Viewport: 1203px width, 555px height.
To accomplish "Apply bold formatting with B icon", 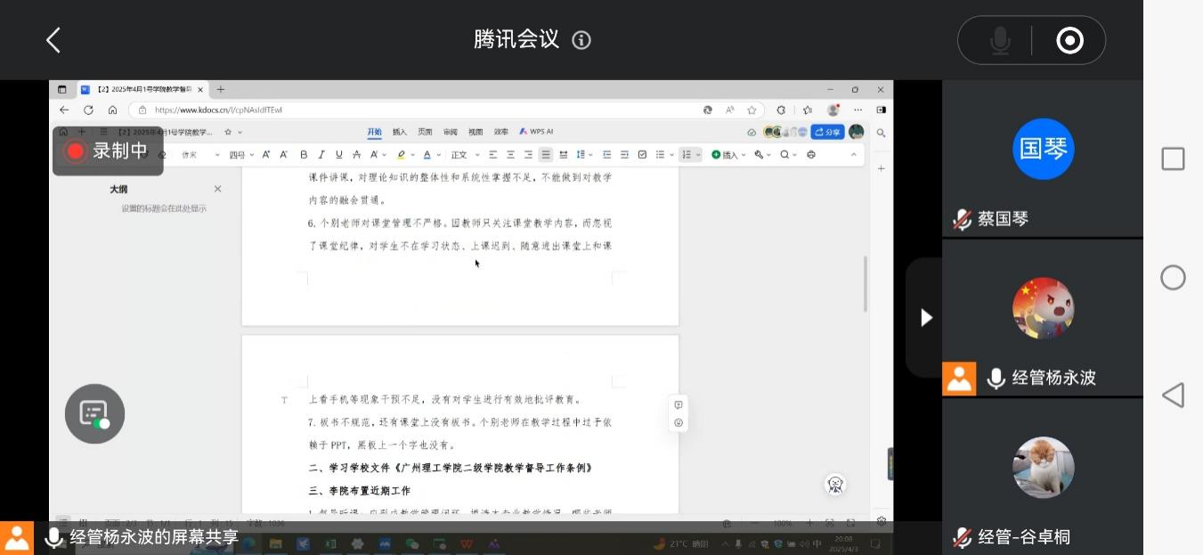I will (x=304, y=155).
